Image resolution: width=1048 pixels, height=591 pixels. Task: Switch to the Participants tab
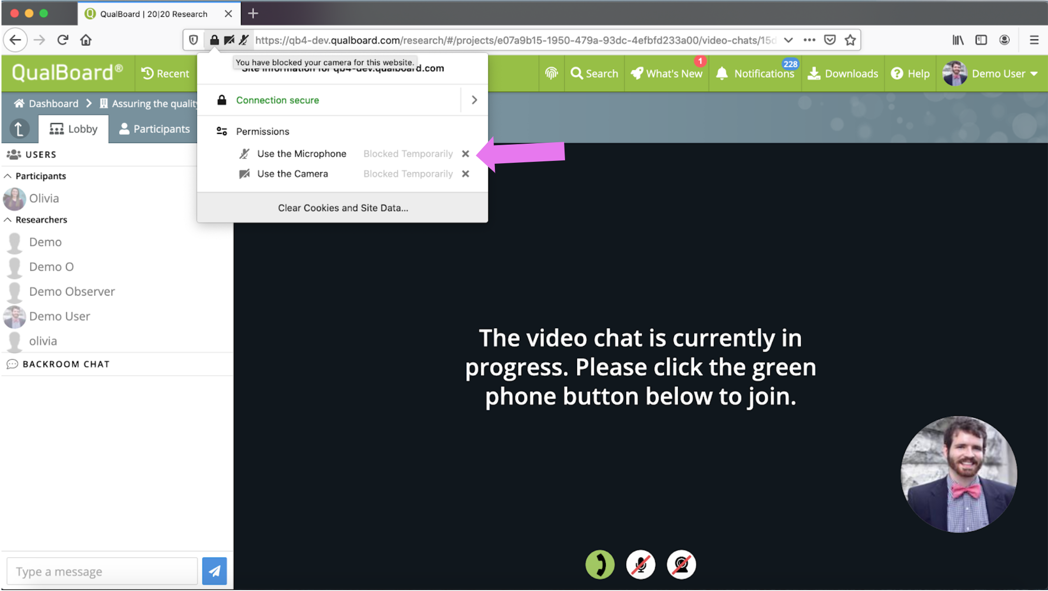click(x=154, y=129)
